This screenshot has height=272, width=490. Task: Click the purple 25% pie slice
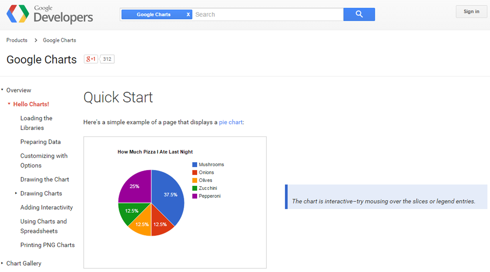pos(135,187)
